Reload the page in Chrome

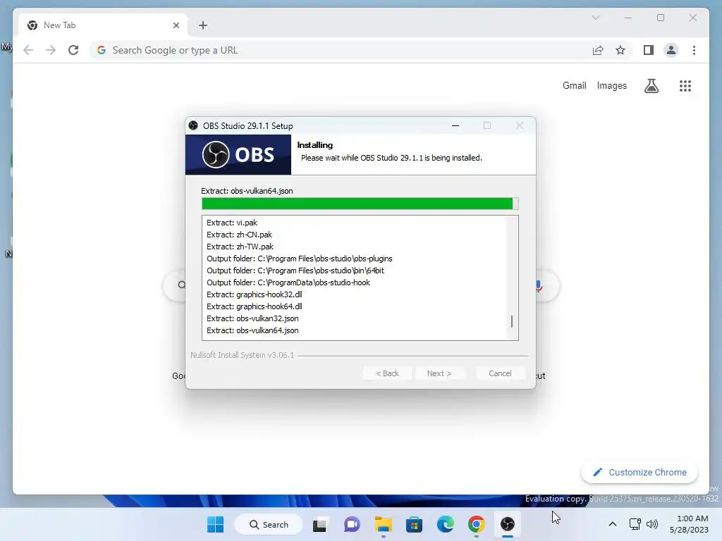73,50
